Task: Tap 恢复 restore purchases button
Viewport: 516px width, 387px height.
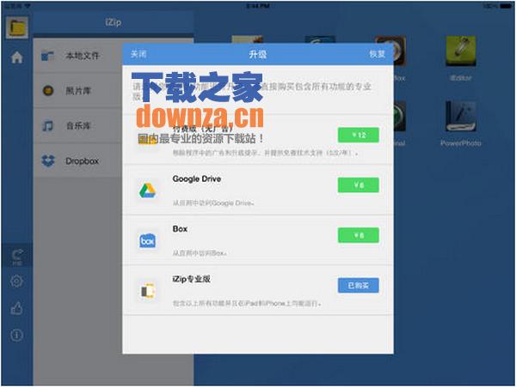Action: pos(378,54)
